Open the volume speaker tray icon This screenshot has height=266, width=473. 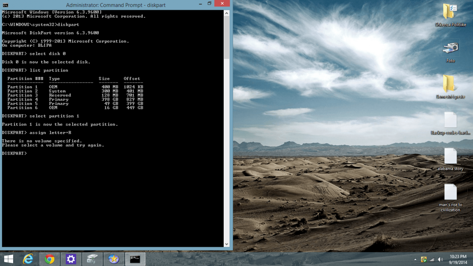440,260
